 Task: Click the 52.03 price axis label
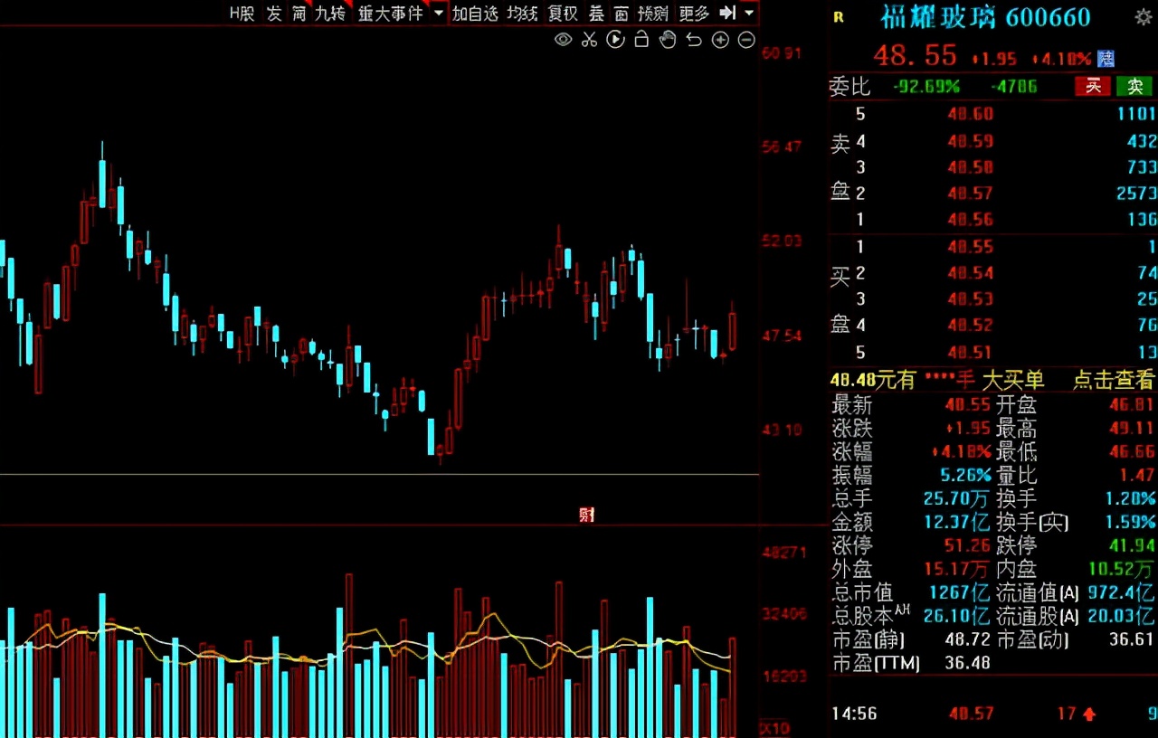tap(783, 241)
